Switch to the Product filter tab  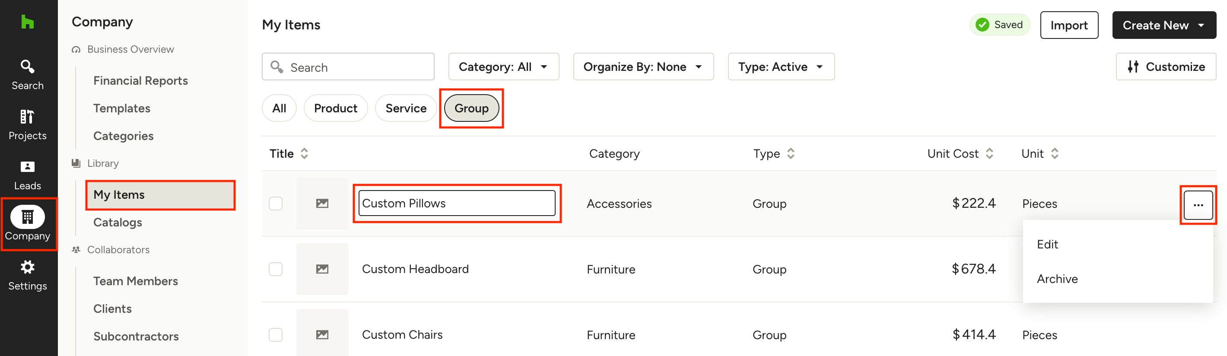coord(335,108)
